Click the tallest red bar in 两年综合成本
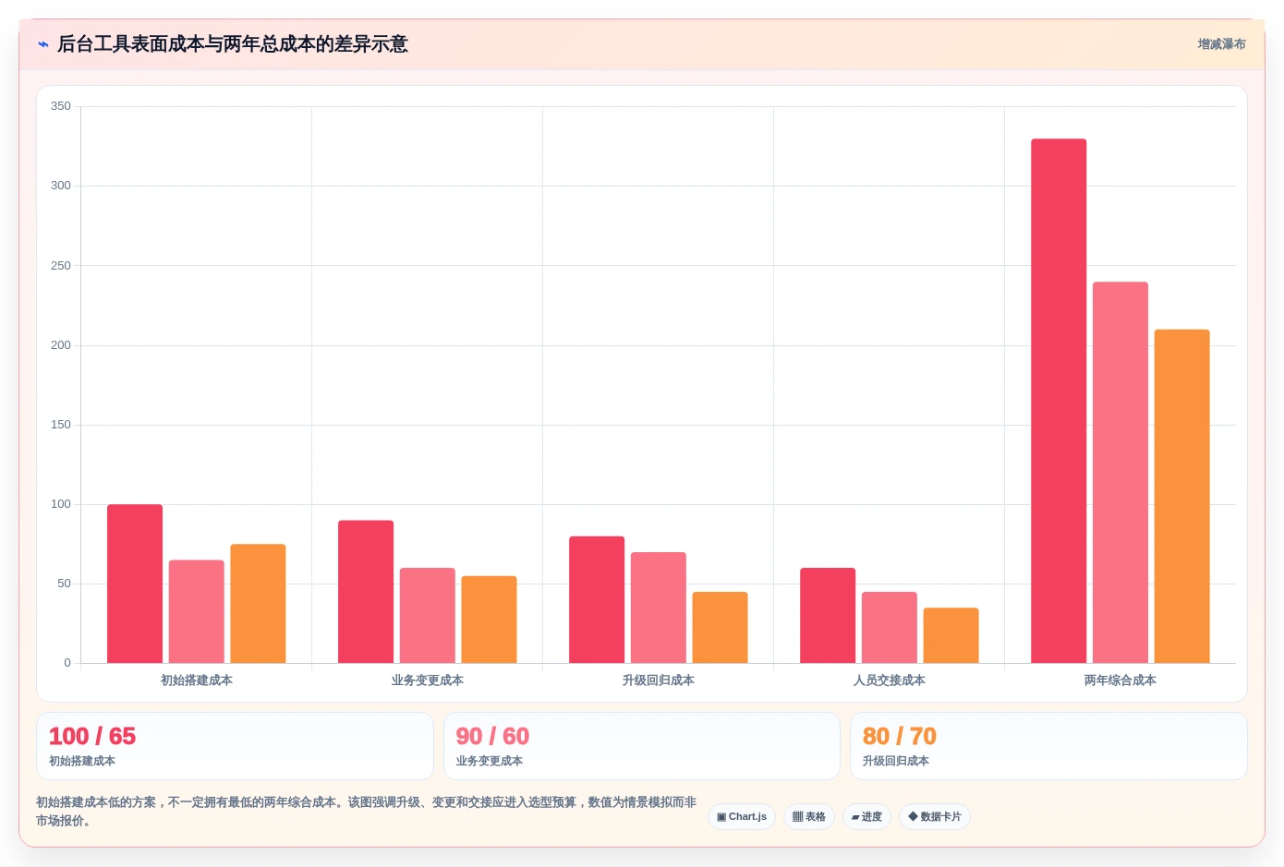1284x867 pixels. (1059, 401)
